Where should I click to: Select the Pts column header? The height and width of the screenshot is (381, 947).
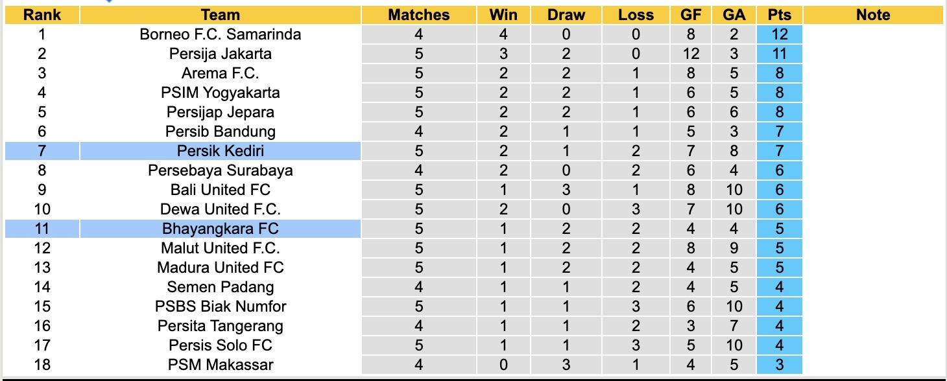coord(779,15)
